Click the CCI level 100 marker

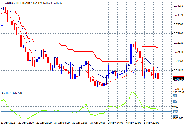coord(175,101)
